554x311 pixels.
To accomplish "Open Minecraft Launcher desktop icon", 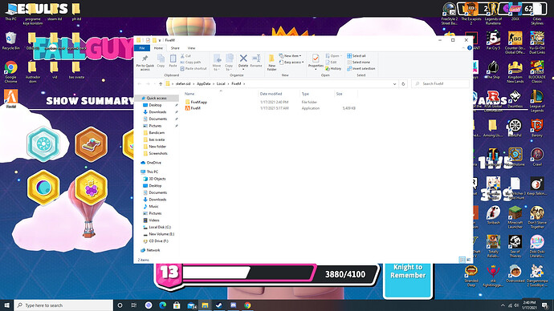I will (515, 217).
